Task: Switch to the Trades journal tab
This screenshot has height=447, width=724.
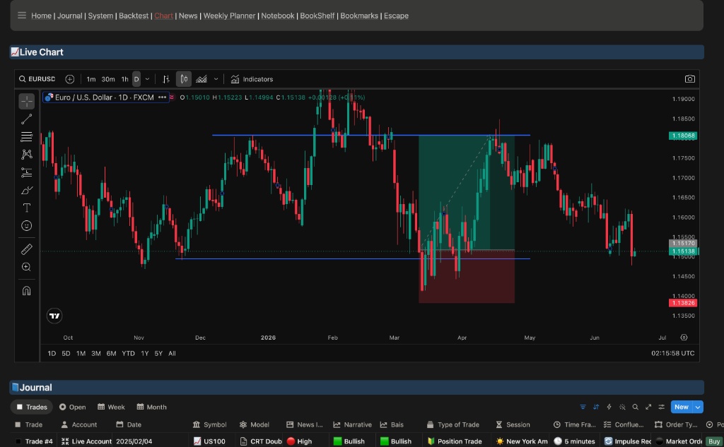Action: tap(32, 407)
